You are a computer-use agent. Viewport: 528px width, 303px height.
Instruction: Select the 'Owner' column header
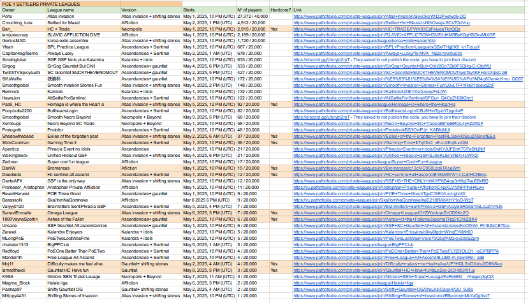point(23,10)
